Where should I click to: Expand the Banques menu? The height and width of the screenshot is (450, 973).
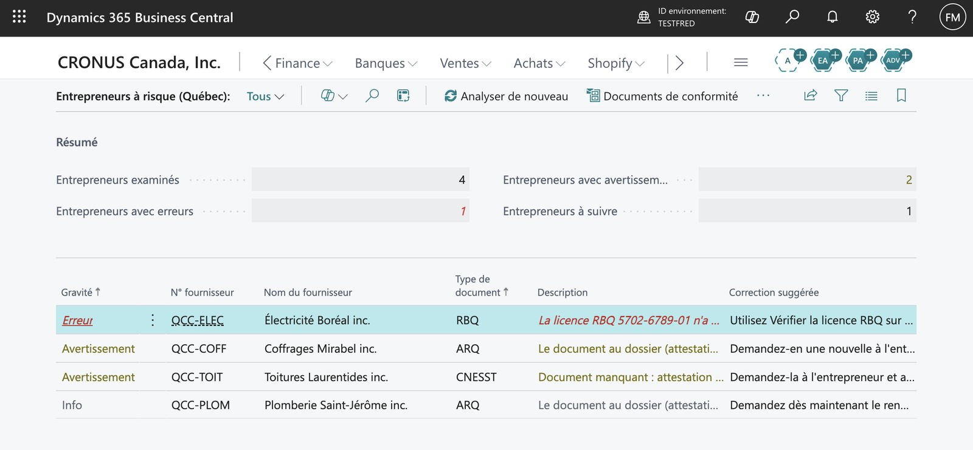(x=386, y=63)
